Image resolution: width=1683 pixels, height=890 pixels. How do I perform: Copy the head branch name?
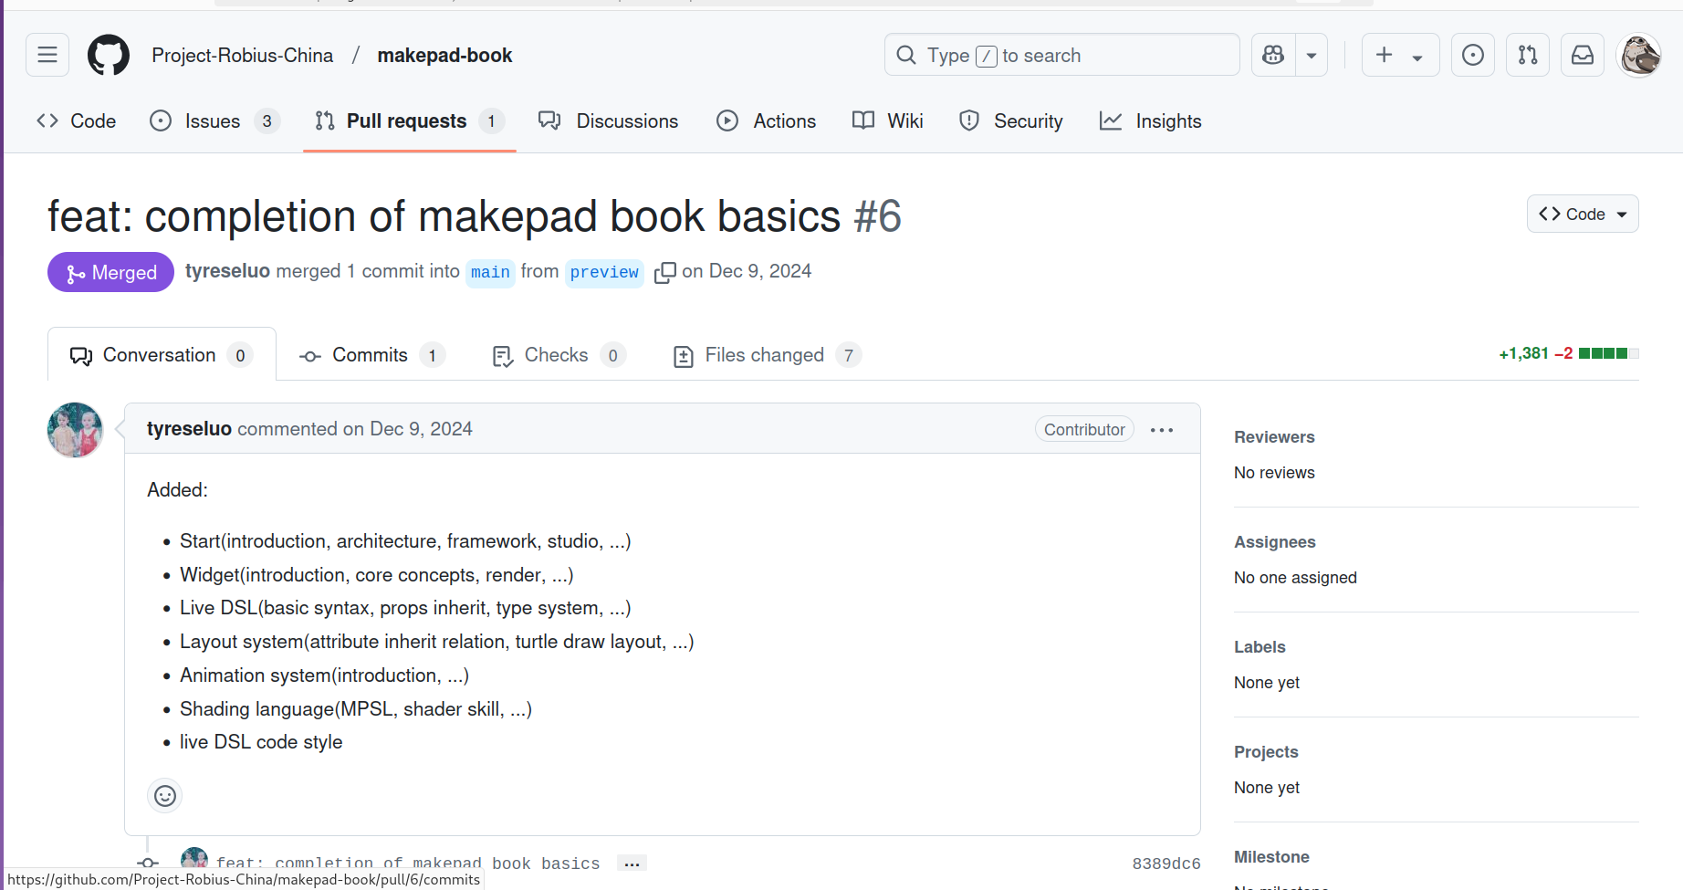click(664, 272)
